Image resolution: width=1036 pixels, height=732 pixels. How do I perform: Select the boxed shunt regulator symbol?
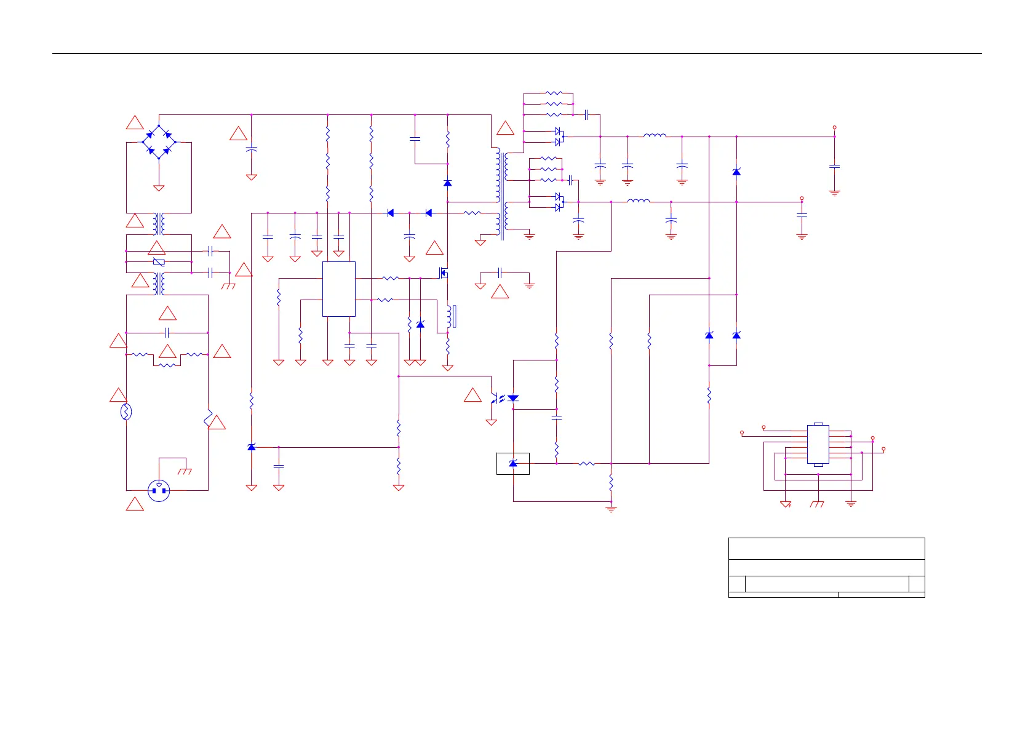(513, 463)
